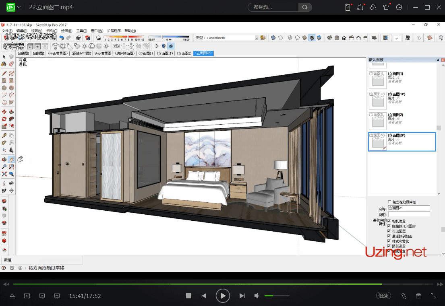Viewport: 445px width, 306px height.
Task: Select the 立面图2 scene thumbnail
Action: (x=377, y=121)
